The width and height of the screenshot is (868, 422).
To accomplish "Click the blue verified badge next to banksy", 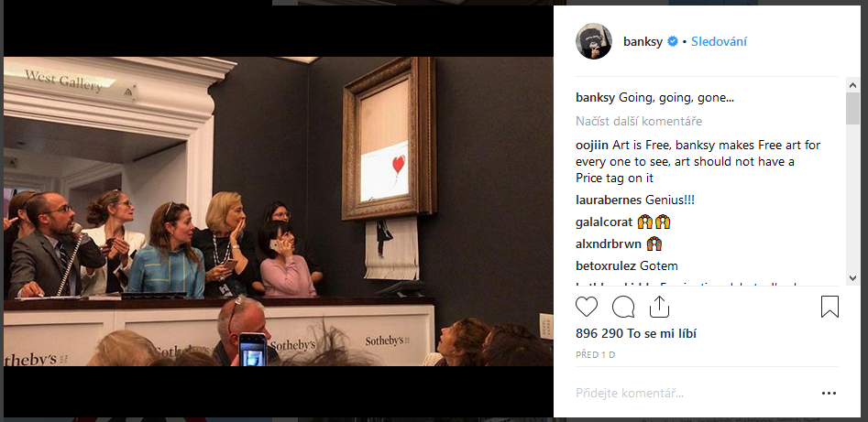I will click(x=672, y=41).
